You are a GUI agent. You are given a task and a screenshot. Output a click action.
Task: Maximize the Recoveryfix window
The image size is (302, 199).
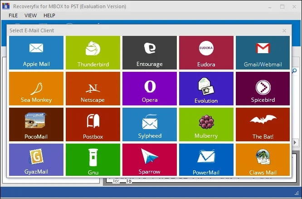pos(282,7)
